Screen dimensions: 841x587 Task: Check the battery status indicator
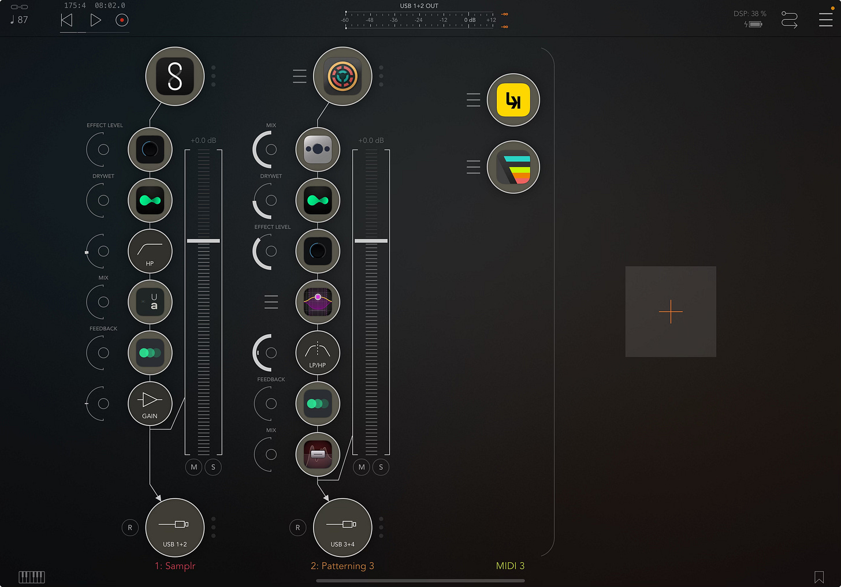(754, 24)
